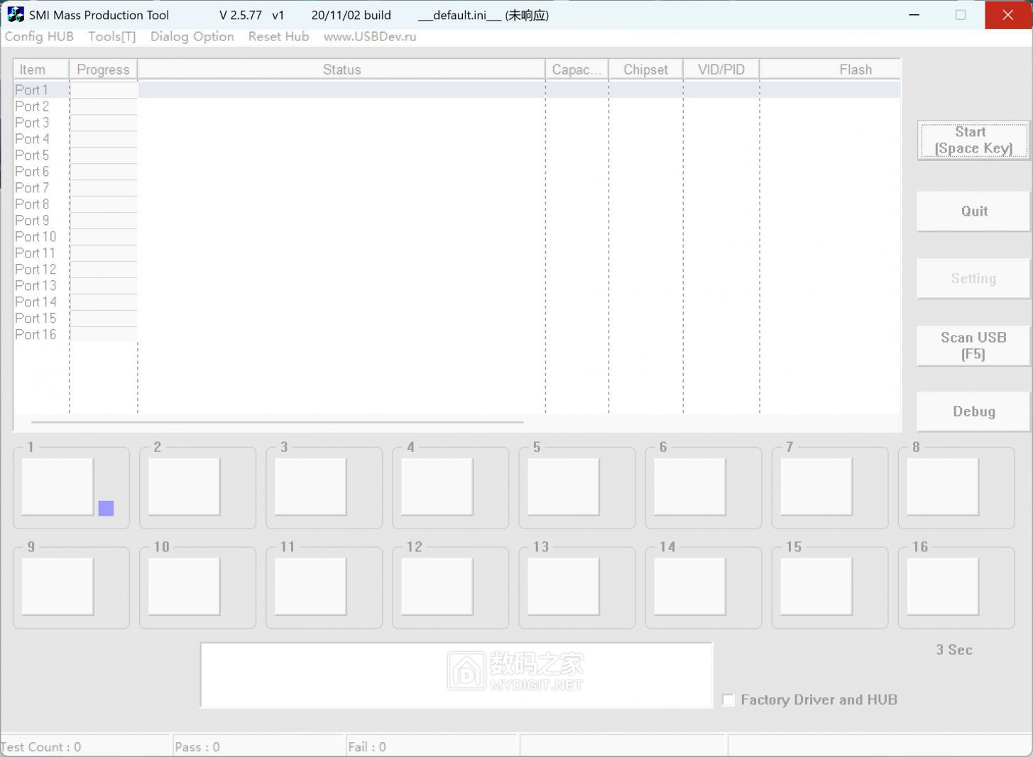The height and width of the screenshot is (757, 1033).
Task: Click the Scan USB (F5) button
Action: point(973,346)
